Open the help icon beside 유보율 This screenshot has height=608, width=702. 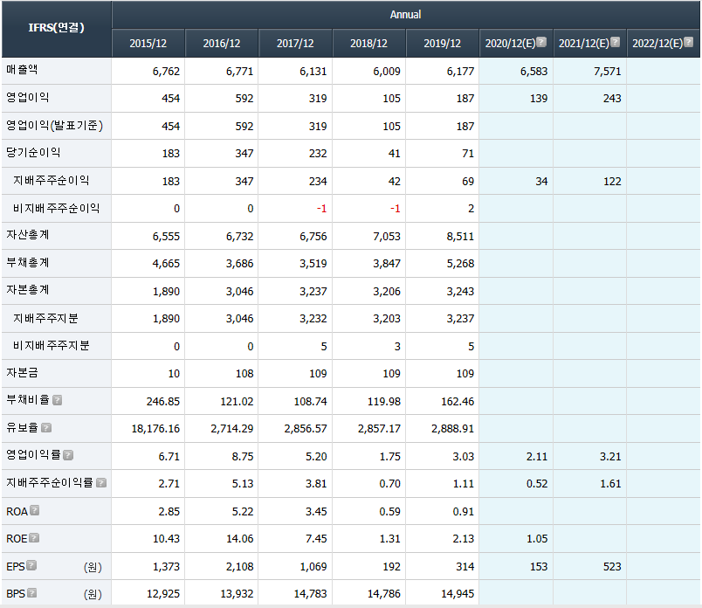point(46,427)
